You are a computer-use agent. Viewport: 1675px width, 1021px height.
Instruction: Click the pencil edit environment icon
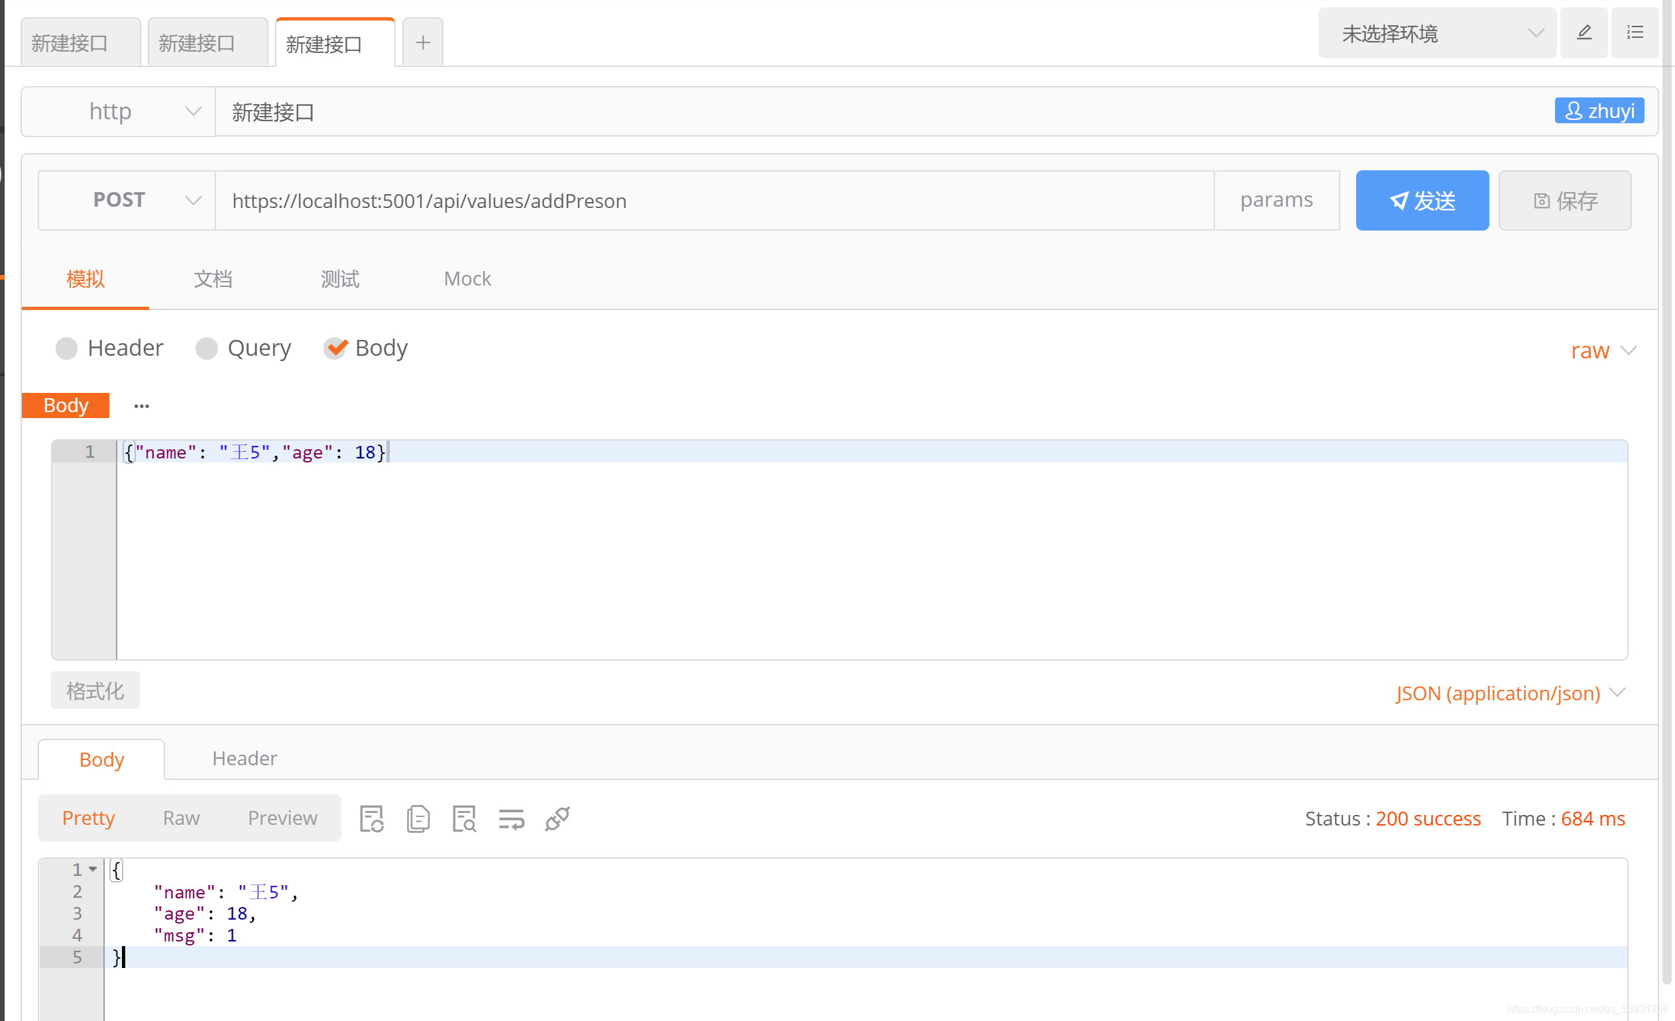(x=1584, y=32)
